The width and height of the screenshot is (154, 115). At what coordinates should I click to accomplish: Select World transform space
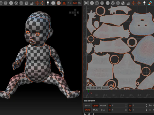point(88,110)
